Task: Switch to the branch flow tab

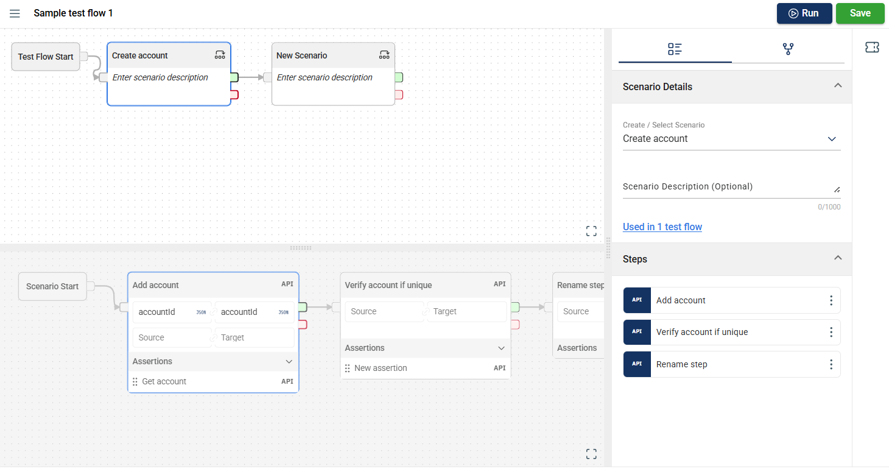Action: point(788,49)
